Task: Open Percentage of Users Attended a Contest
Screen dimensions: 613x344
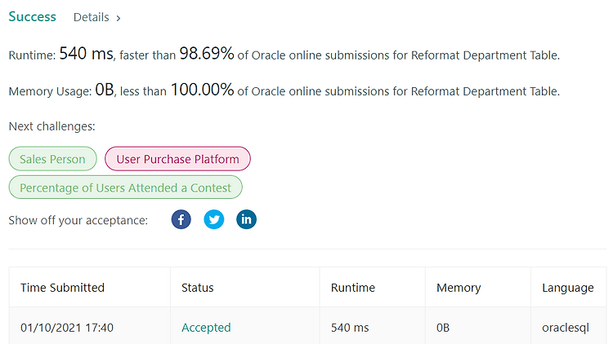Action: pos(126,187)
